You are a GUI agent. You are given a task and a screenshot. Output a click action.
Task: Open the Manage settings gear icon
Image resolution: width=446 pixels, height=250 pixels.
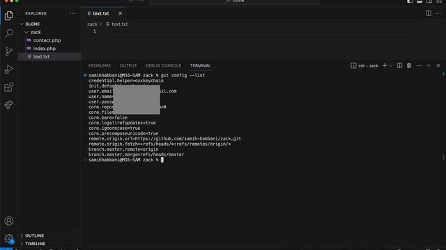(x=9, y=239)
